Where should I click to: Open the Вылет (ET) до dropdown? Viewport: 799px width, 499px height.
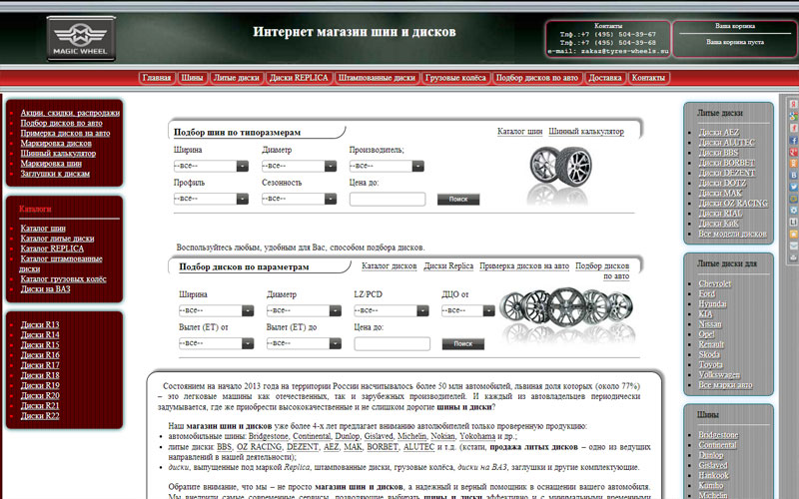tap(304, 343)
